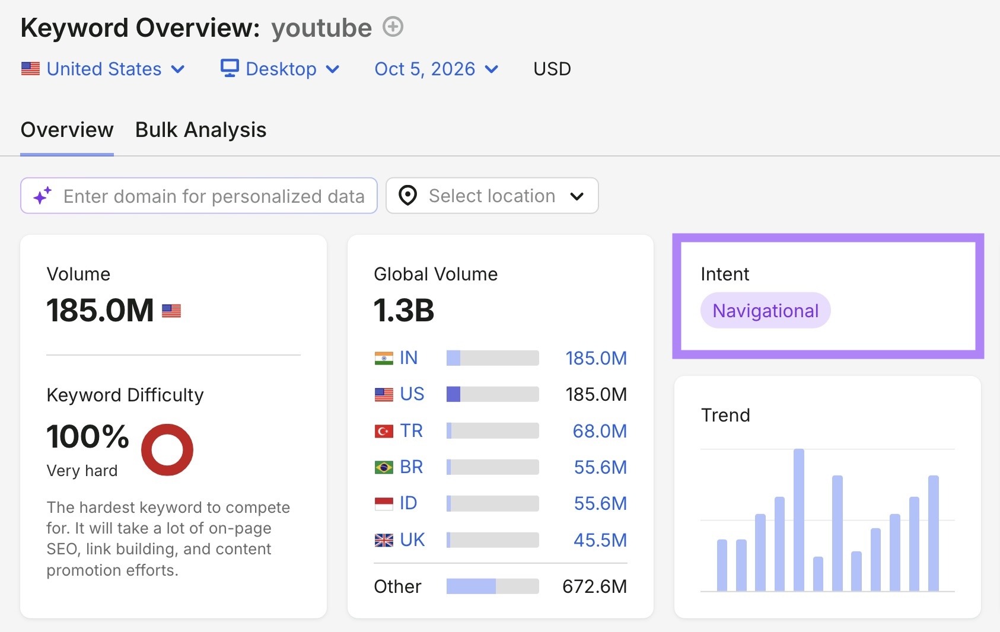1000x632 pixels.
Task: Click the USD currency label
Action: (x=552, y=69)
